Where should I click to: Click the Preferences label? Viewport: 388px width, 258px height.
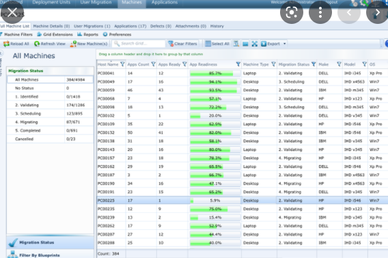[120, 34]
